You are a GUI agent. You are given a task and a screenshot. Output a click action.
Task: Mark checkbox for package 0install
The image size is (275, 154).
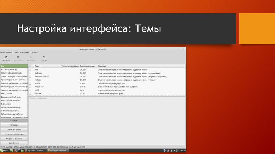click(x=30, y=83)
